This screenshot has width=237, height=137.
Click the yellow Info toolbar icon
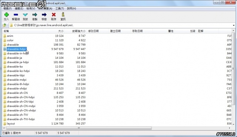tap(63, 14)
